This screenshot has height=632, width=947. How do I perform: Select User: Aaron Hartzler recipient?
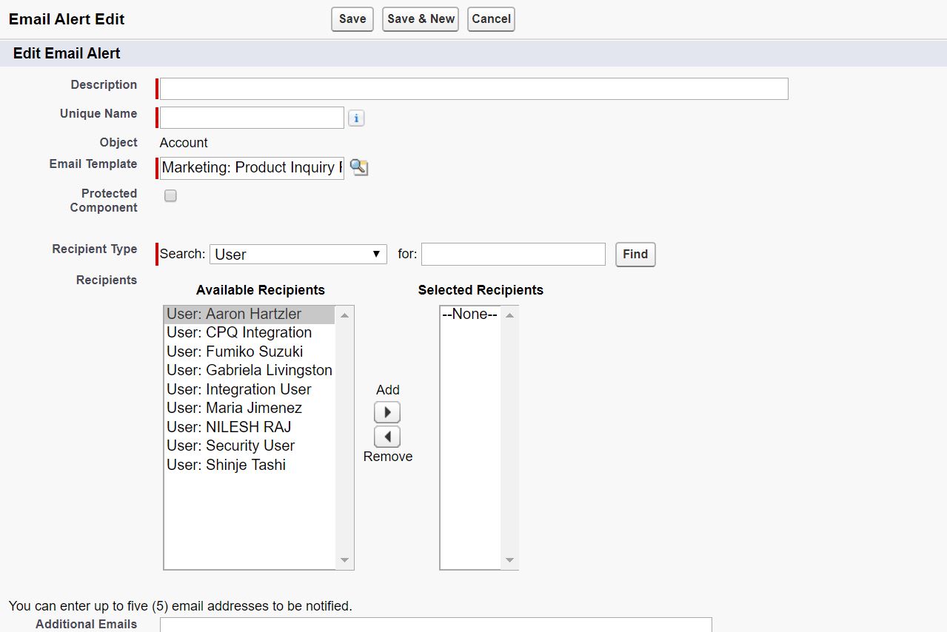click(250, 314)
